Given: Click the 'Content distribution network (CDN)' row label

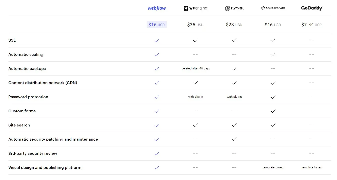Looking at the screenshot, I should pos(43,83).
